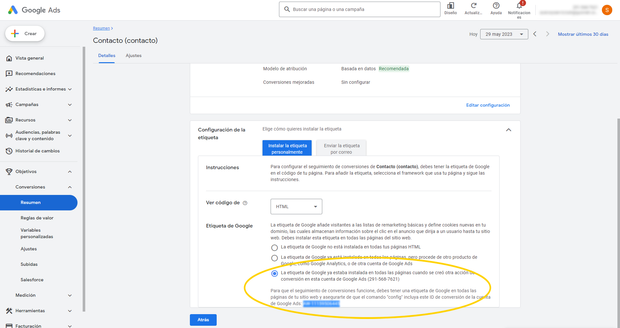Click the Recursos image icon

click(9, 120)
